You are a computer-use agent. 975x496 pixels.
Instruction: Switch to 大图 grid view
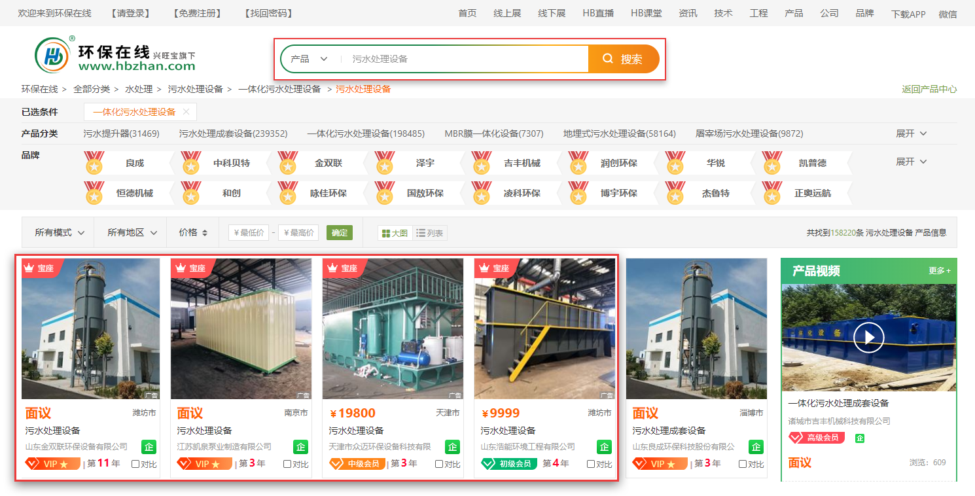[395, 233]
